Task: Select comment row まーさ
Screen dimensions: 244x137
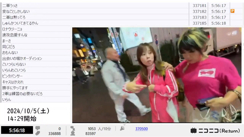Action: point(36,41)
